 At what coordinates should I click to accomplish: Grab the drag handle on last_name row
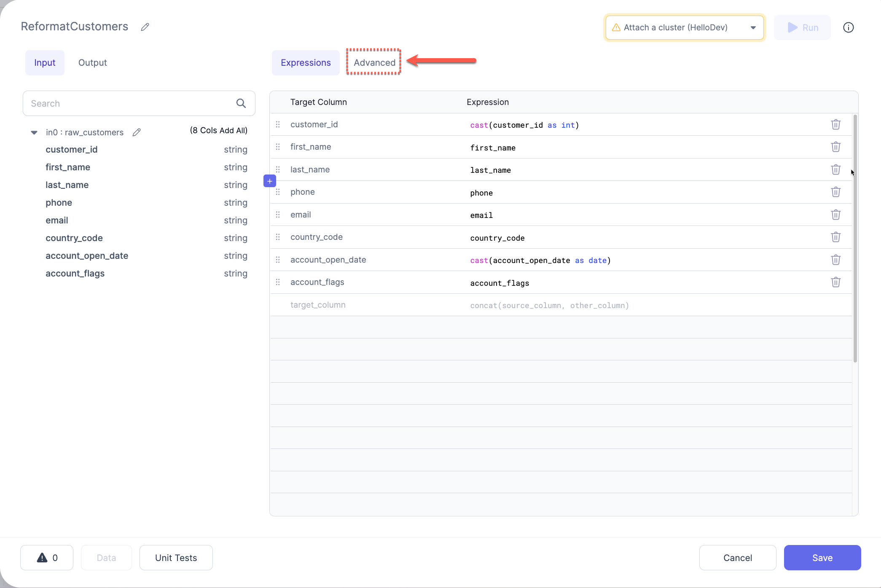[x=278, y=169]
